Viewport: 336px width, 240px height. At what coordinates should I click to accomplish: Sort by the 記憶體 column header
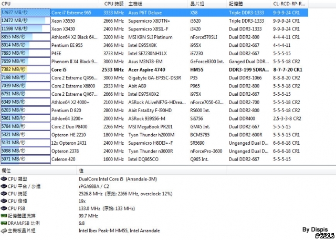point(248,4)
